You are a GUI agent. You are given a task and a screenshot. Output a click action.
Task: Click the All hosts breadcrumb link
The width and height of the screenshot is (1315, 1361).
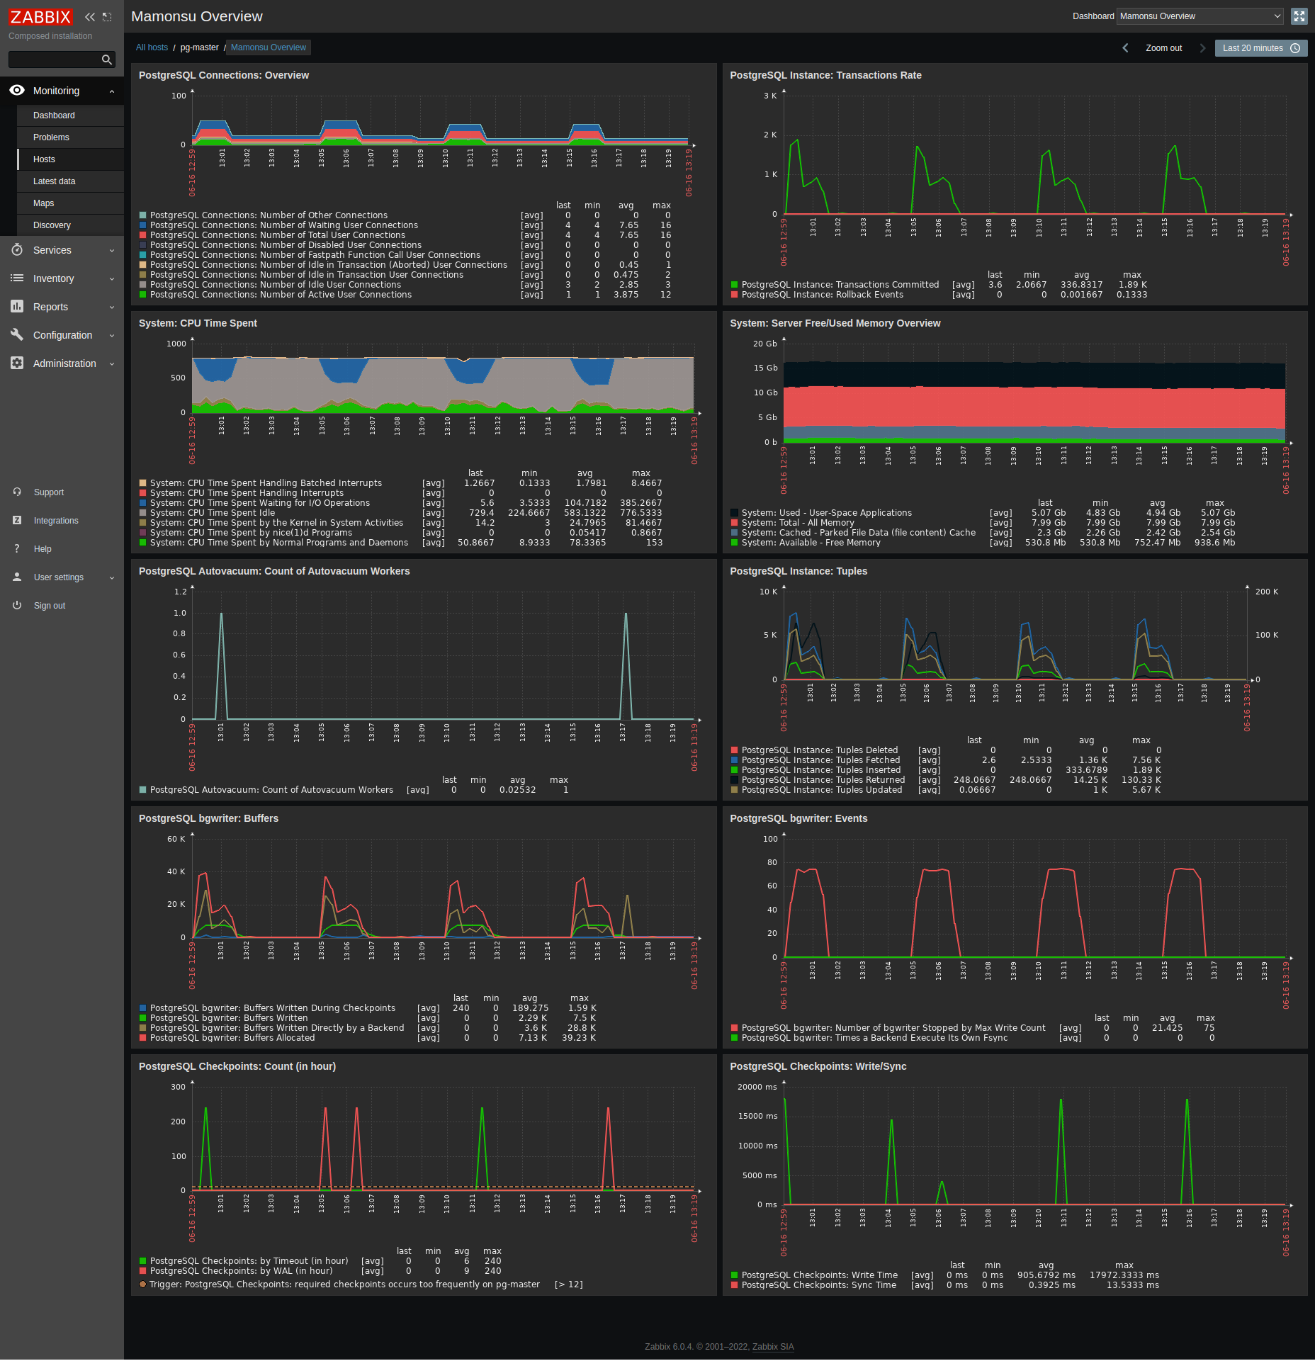[152, 47]
